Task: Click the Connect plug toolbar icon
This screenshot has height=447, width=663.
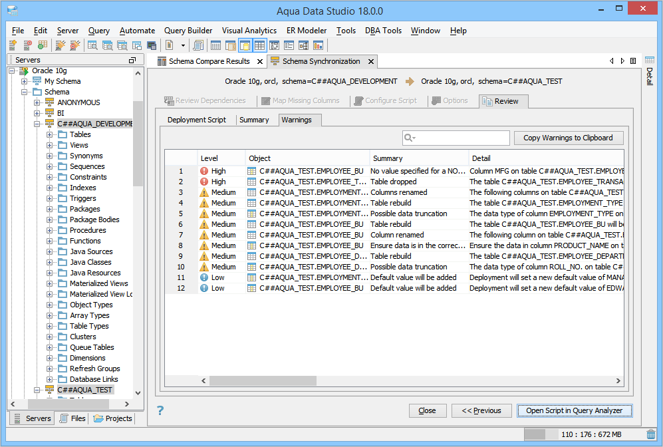Action: pyautogui.click(x=61, y=45)
